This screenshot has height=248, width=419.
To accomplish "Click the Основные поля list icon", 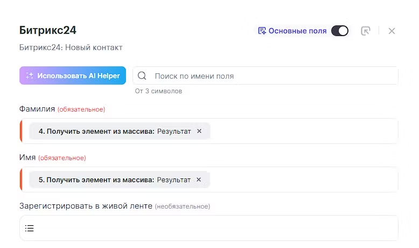I will 262,31.
